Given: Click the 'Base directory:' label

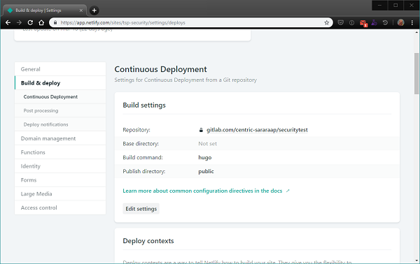Looking at the screenshot, I should [141, 144].
